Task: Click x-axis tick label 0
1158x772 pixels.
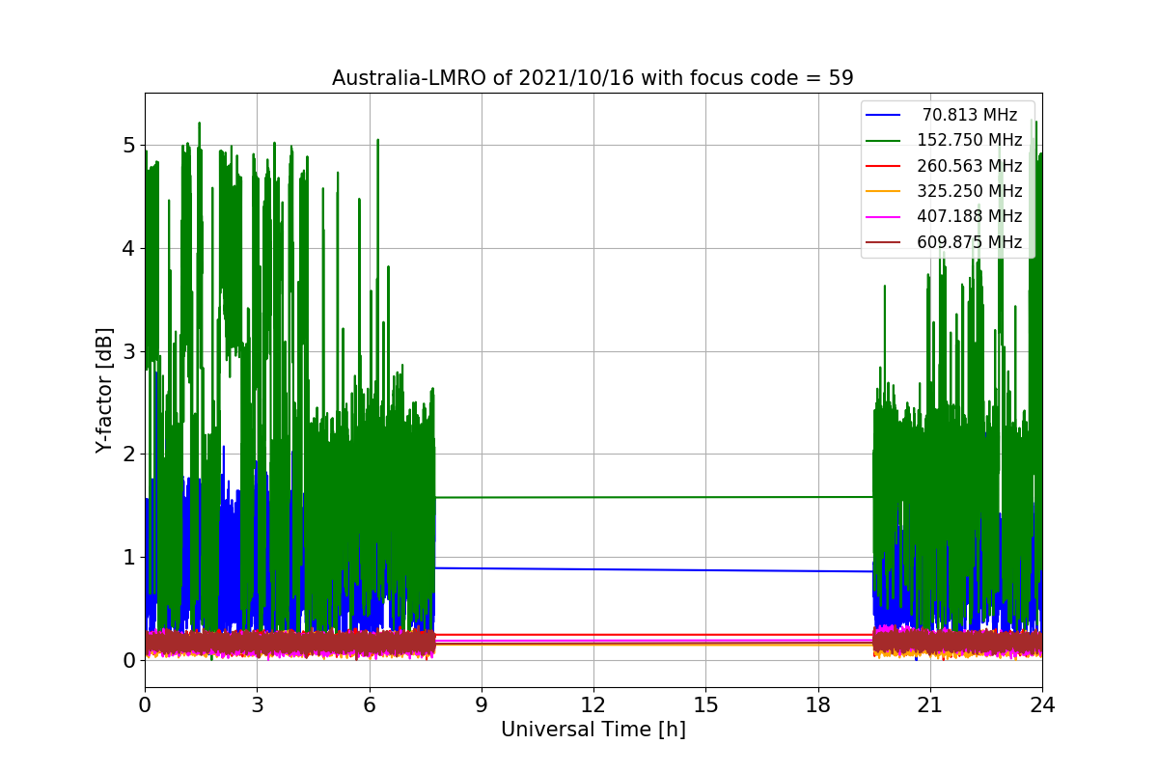Action: [145, 705]
